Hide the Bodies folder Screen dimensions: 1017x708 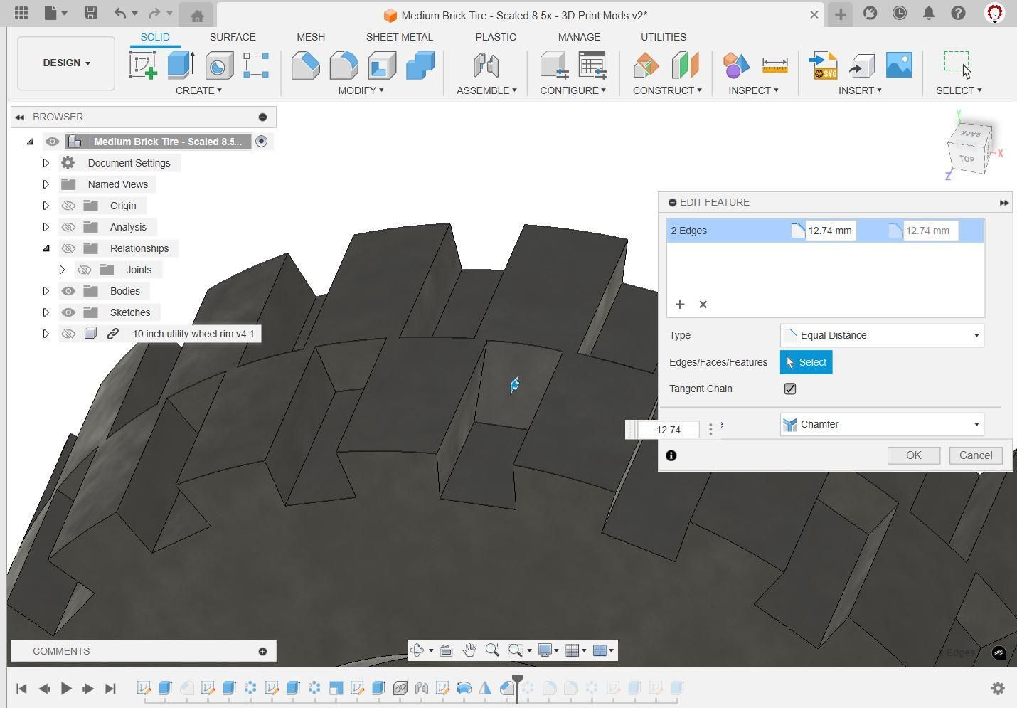pos(68,291)
